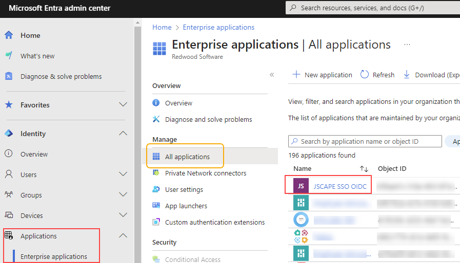
Task: Click the Custom authentication extensions icon
Action: point(156,222)
